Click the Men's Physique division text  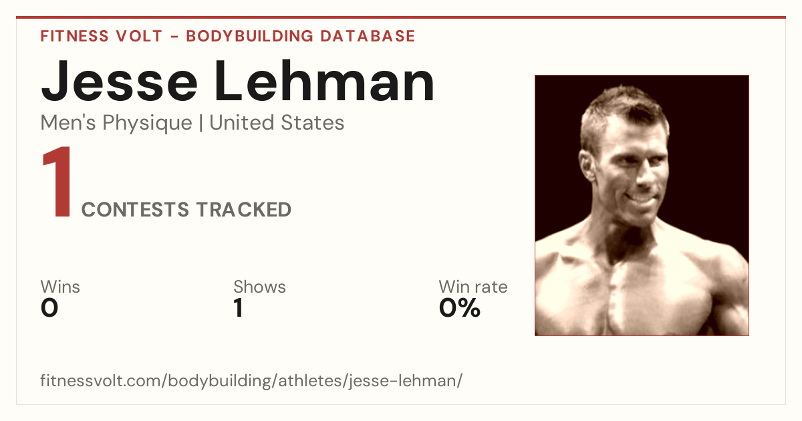[116, 123]
